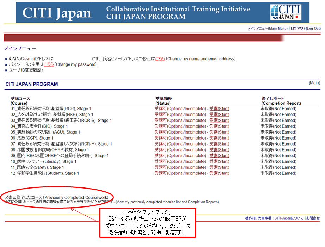Open the Main Menu link
The width and height of the screenshot is (325, 247).
(268, 29)
